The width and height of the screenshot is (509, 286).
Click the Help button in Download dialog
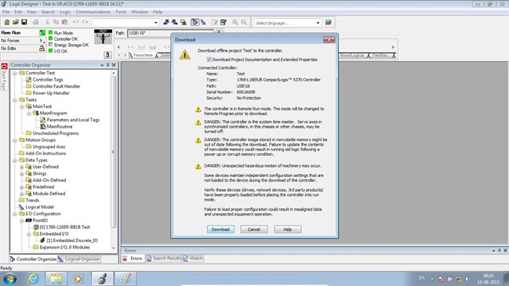coord(288,230)
